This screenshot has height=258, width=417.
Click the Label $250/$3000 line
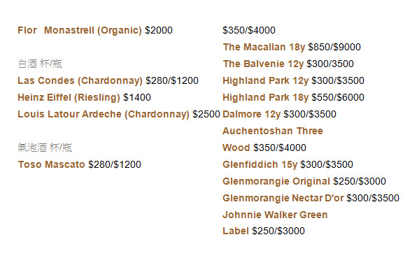264,231
